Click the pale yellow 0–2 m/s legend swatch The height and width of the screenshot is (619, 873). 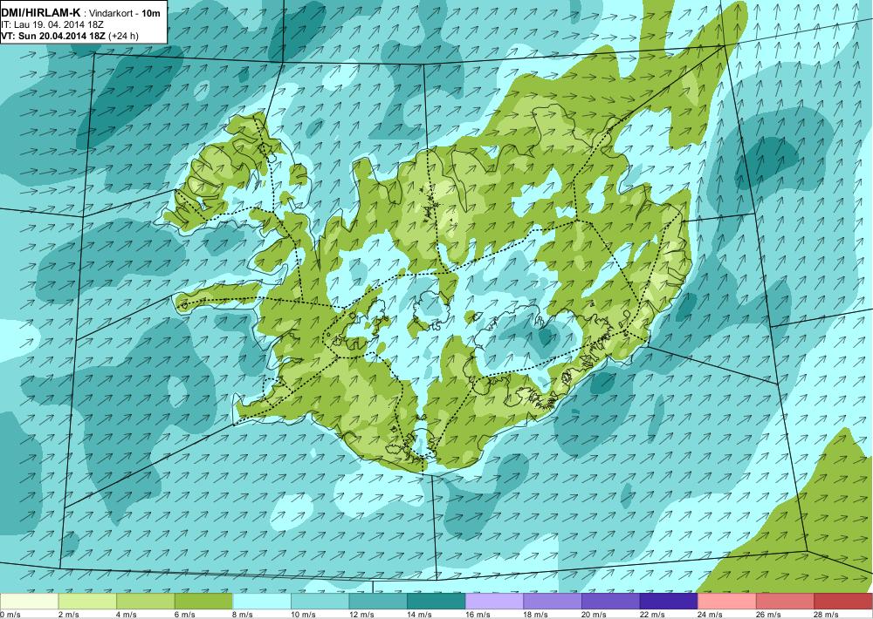click(x=29, y=602)
